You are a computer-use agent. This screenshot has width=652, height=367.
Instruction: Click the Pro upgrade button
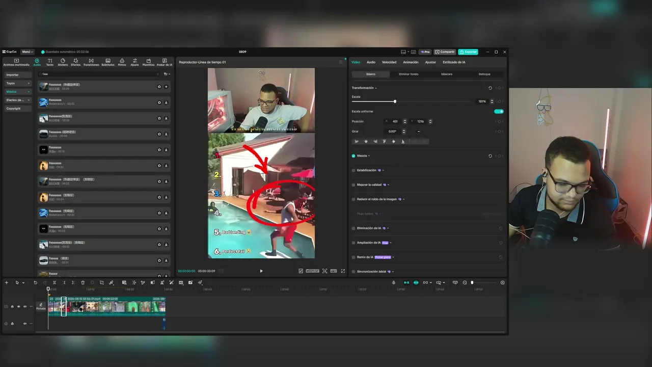tap(425, 52)
